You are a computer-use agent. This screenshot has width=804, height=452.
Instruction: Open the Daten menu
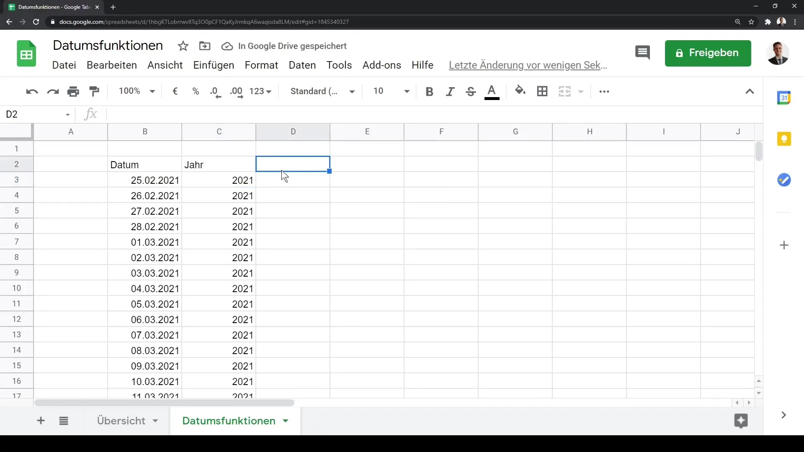[302, 65]
